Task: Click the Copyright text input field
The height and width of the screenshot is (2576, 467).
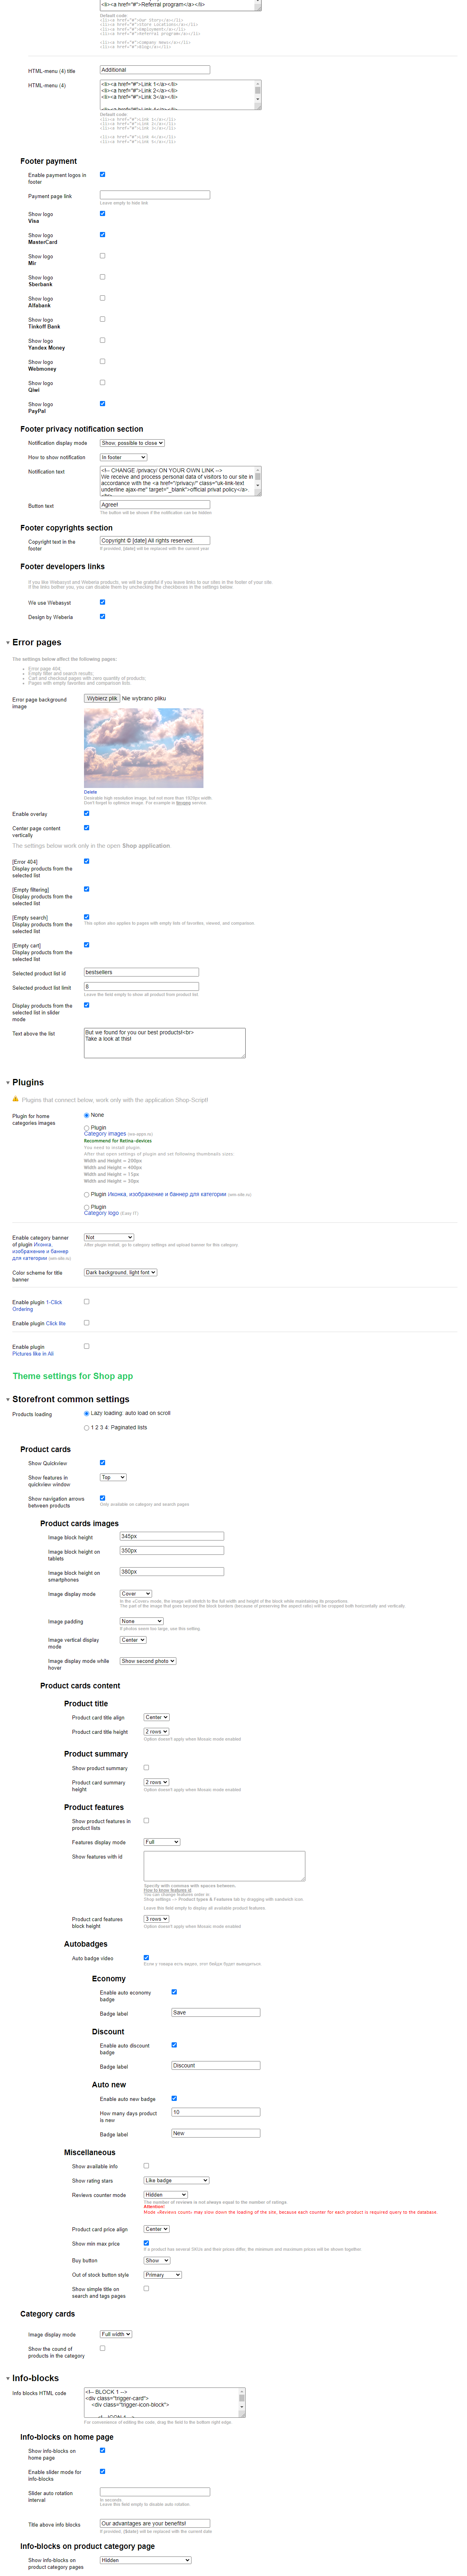Action: pyautogui.click(x=154, y=541)
